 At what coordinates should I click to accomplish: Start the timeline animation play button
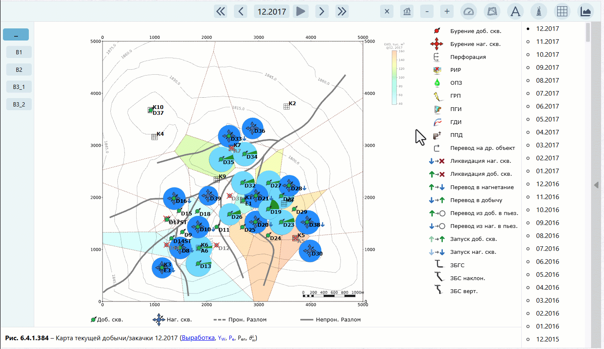tap(300, 11)
